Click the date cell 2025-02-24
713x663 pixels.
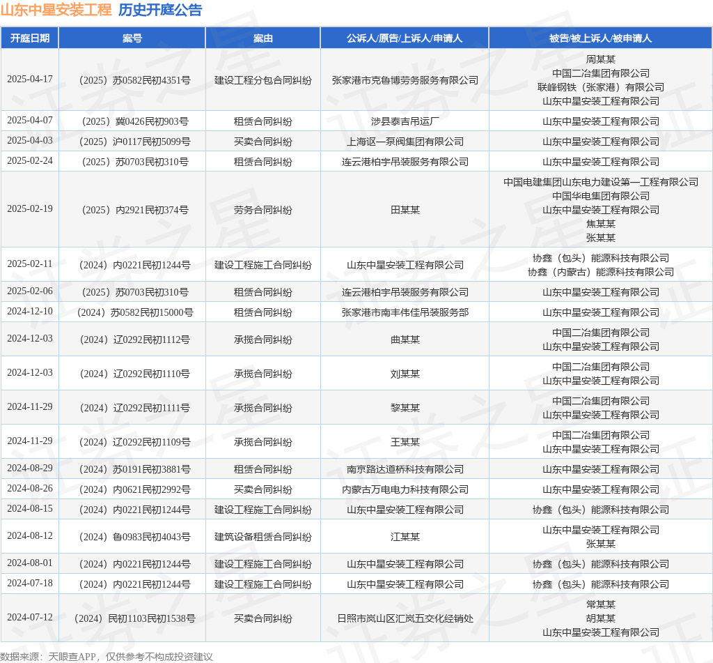coord(30,161)
